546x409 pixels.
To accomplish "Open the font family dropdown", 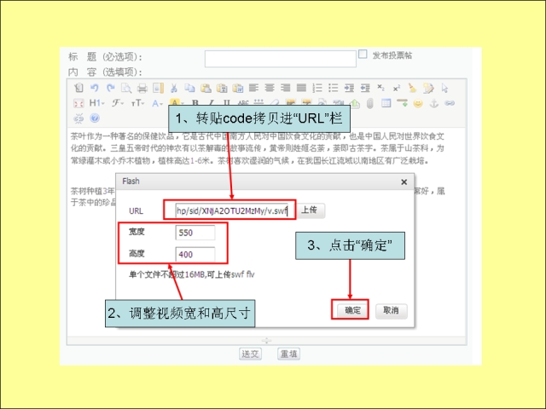I will click(x=116, y=103).
